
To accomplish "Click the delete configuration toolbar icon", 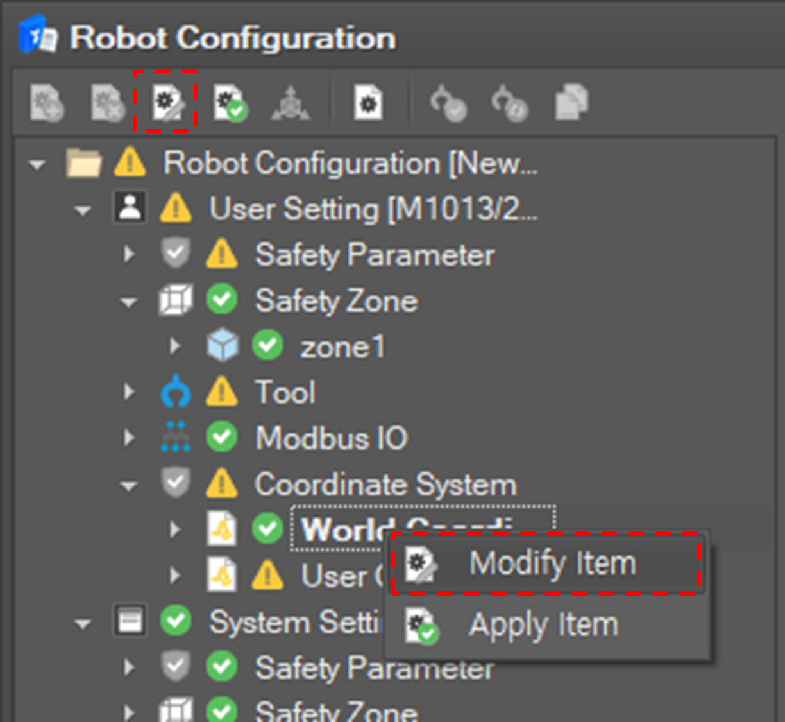I will tap(107, 103).
